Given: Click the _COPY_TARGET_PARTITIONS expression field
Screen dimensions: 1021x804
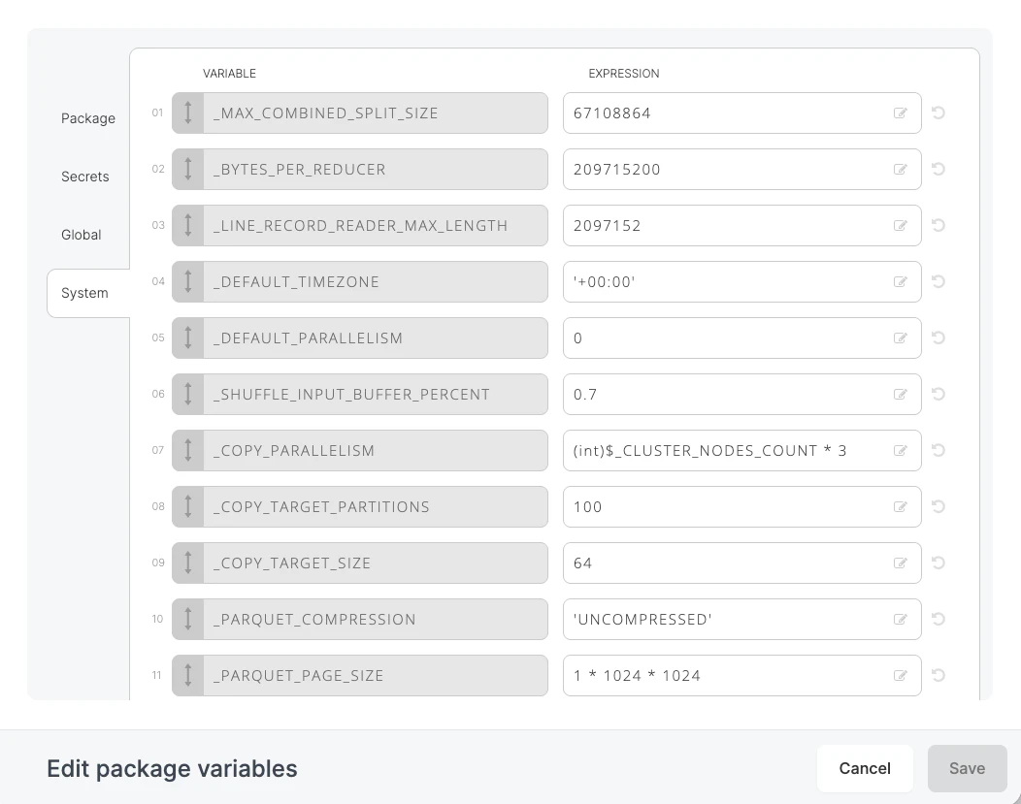Looking at the screenshot, I should pyautogui.click(x=741, y=506).
